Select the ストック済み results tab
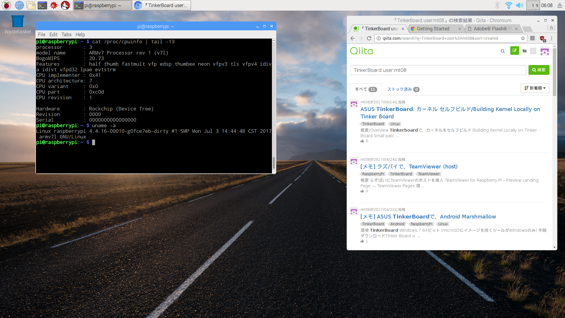Image resolution: width=565 pixels, height=318 pixels. pyautogui.click(x=403, y=89)
